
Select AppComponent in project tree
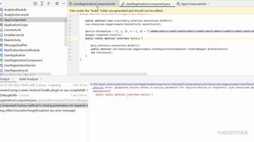coord(15,20)
